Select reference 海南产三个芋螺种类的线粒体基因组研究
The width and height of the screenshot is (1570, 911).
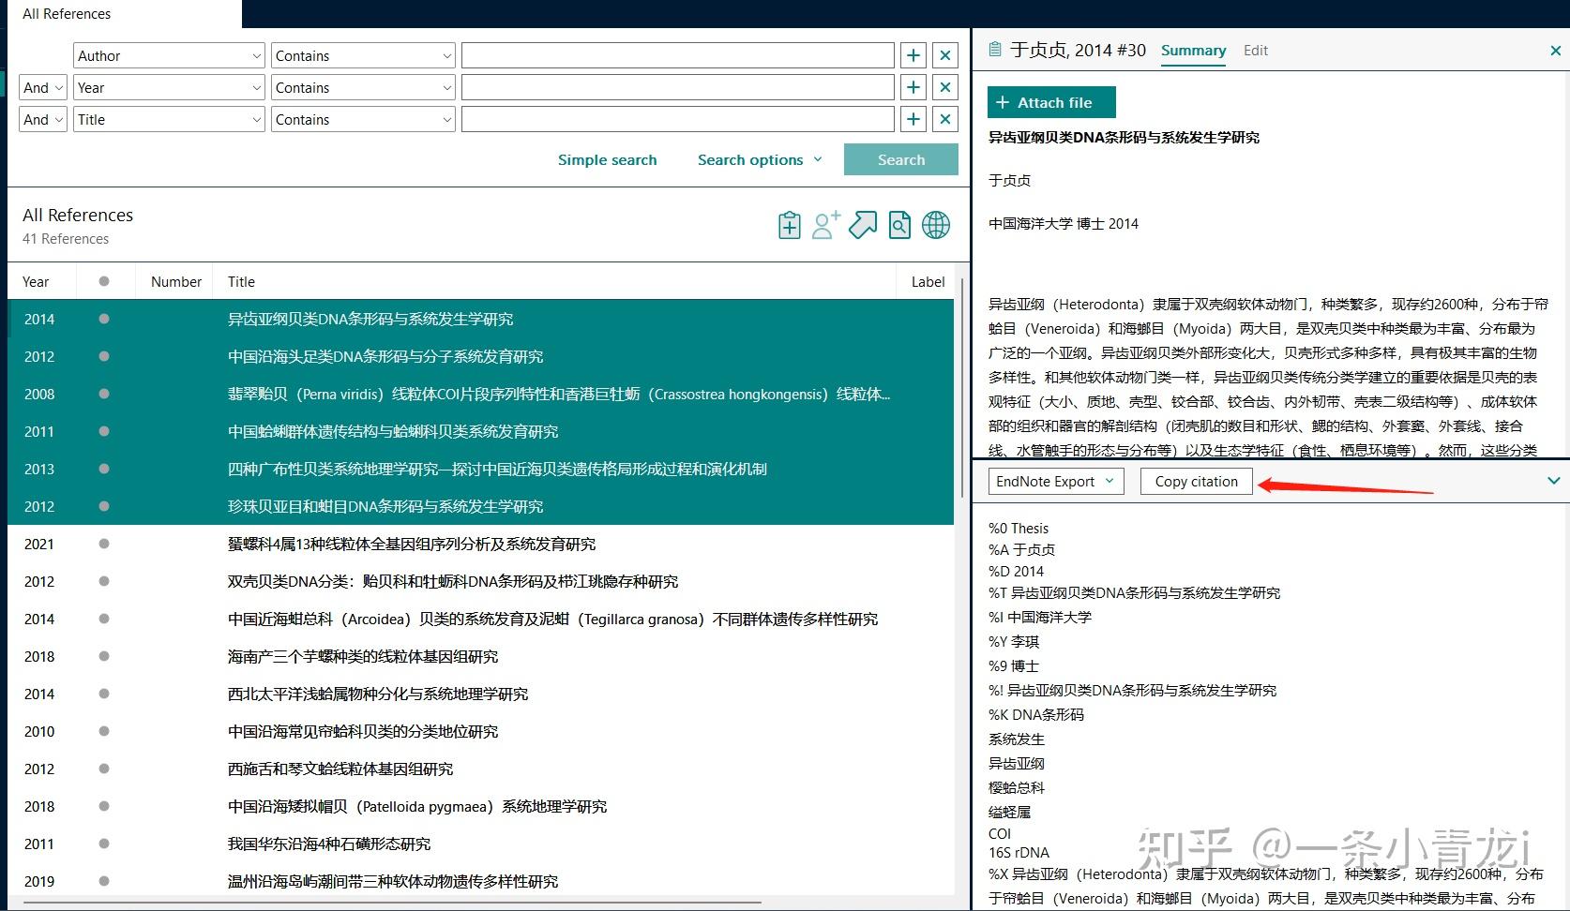point(480,656)
